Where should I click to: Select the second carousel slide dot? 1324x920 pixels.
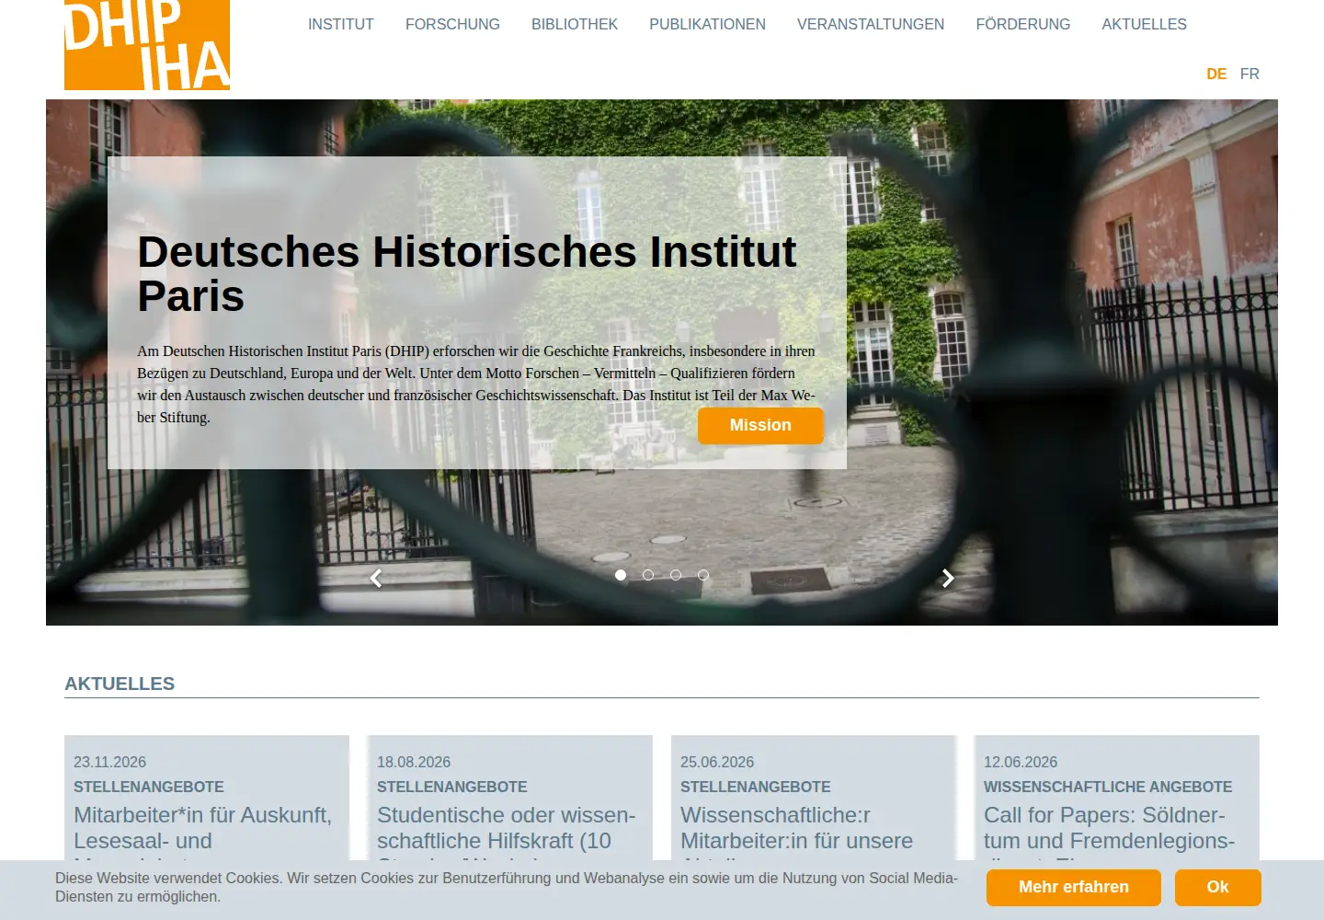(648, 575)
